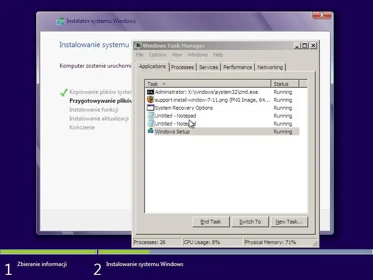Click the Task Manager resize grip corner
373x280 pixels.
315,243
